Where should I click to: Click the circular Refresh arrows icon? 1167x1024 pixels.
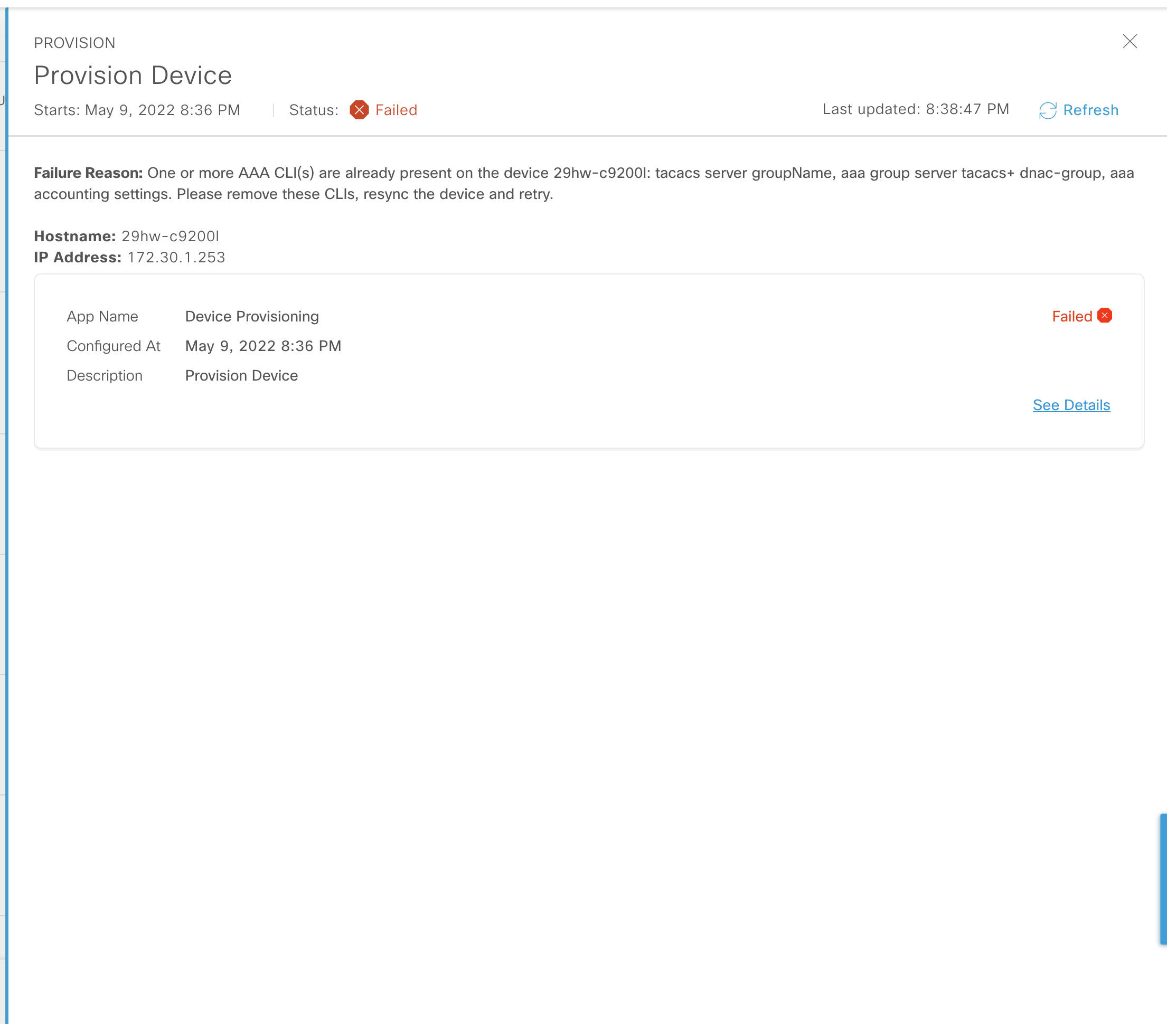pyautogui.click(x=1047, y=110)
